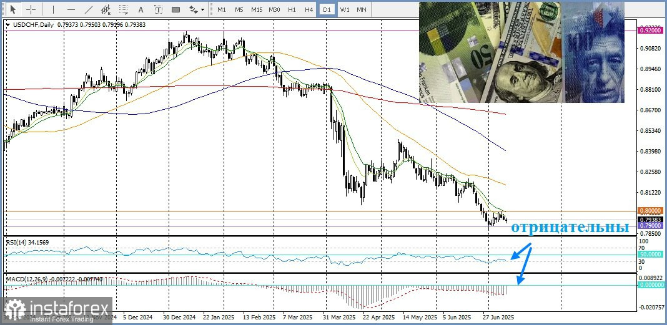Image resolution: width=667 pixels, height=325 pixels.
Task: Switch to M1 timeframe
Action: tap(222, 9)
